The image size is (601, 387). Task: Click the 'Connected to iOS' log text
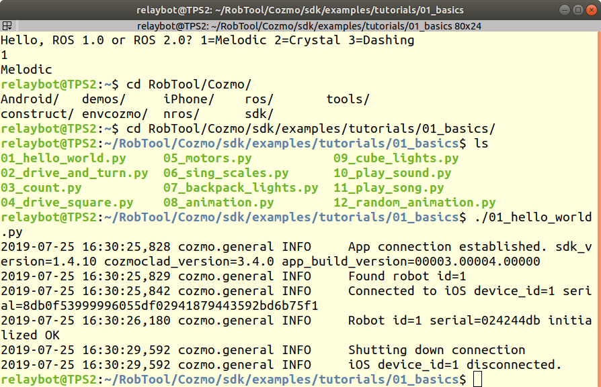pos(407,291)
